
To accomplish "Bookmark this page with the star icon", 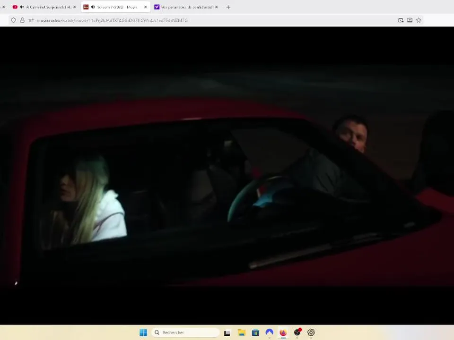I will pyautogui.click(x=419, y=20).
